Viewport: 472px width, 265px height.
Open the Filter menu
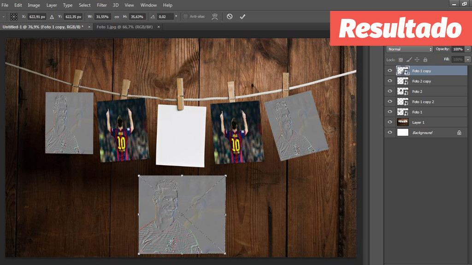102,5
